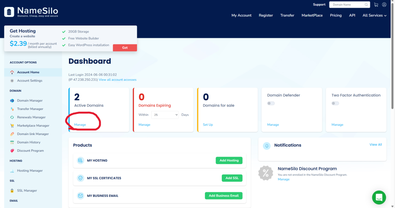Open Pricing in top navigation

[x=336, y=15]
